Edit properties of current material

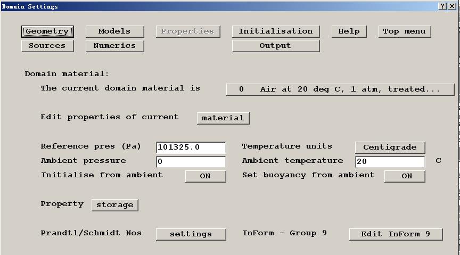tap(223, 118)
